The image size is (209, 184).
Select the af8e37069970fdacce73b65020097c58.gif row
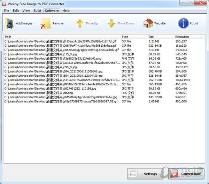104,101
